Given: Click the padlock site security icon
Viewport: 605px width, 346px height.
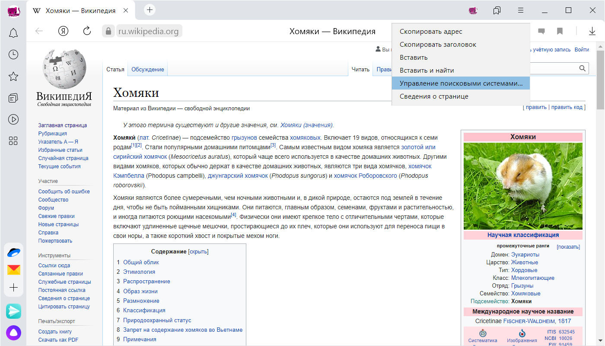Looking at the screenshot, I should [108, 31].
